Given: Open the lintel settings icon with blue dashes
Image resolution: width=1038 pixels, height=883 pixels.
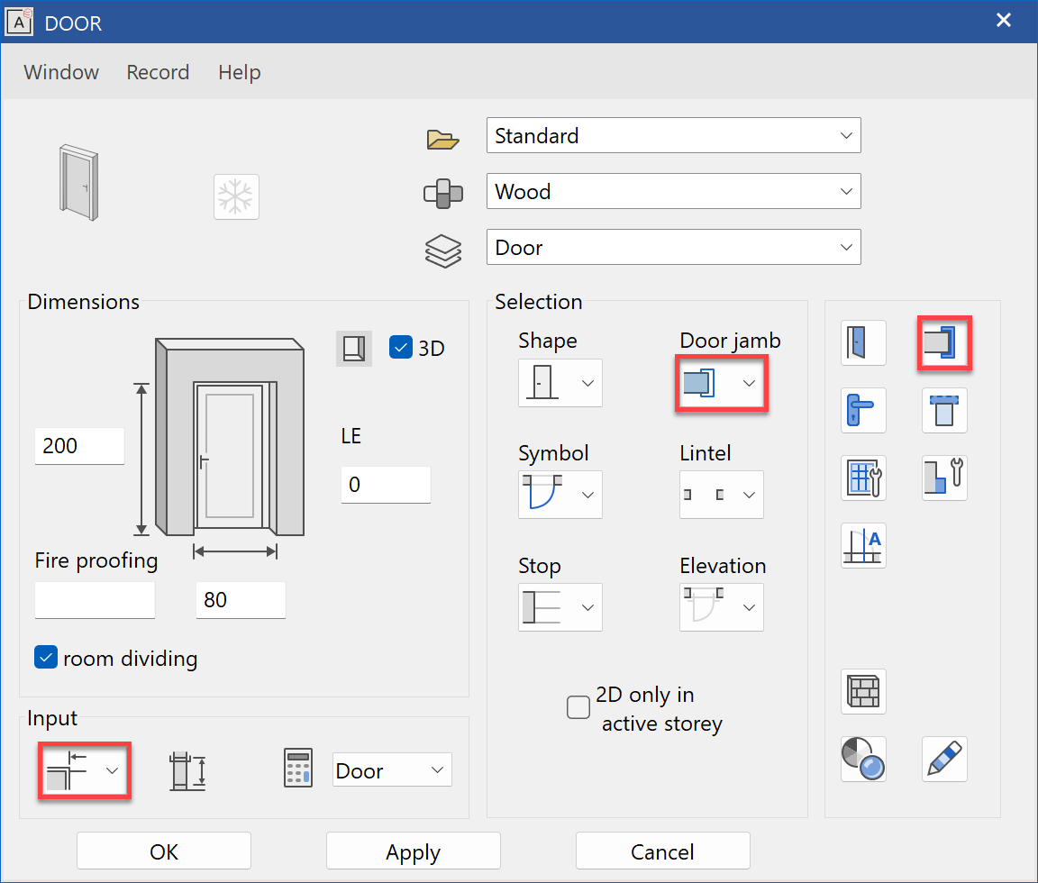Looking at the screenshot, I should click(x=944, y=411).
